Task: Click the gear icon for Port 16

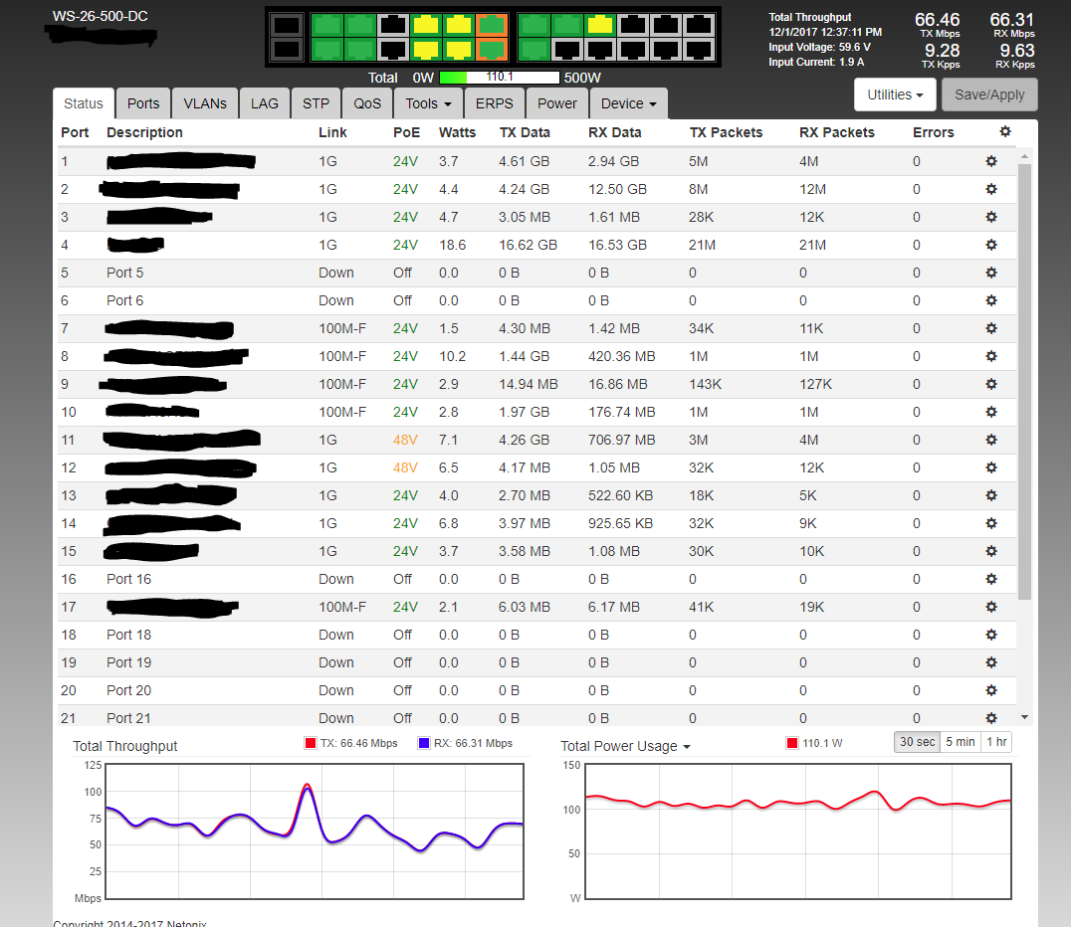Action: tap(990, 579)
